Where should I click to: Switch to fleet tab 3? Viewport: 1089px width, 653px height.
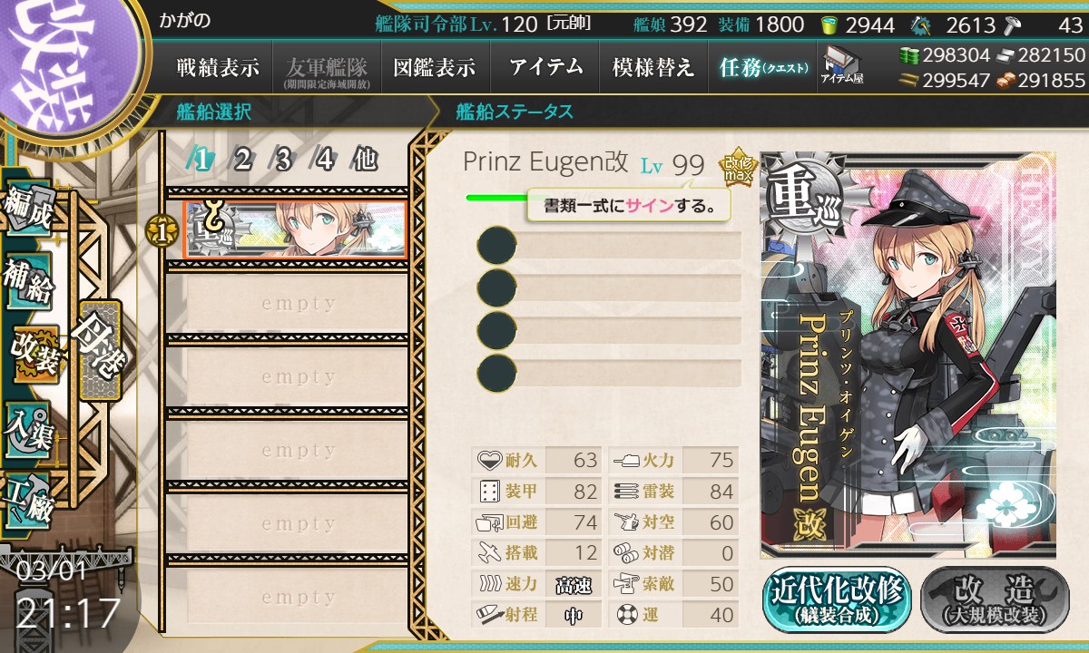click(283, 161)
